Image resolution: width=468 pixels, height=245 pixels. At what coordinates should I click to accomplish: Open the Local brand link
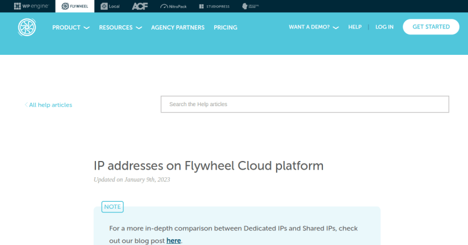110,6
